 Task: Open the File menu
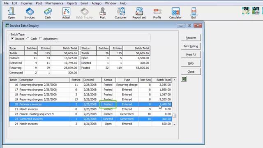coord(6,3)
